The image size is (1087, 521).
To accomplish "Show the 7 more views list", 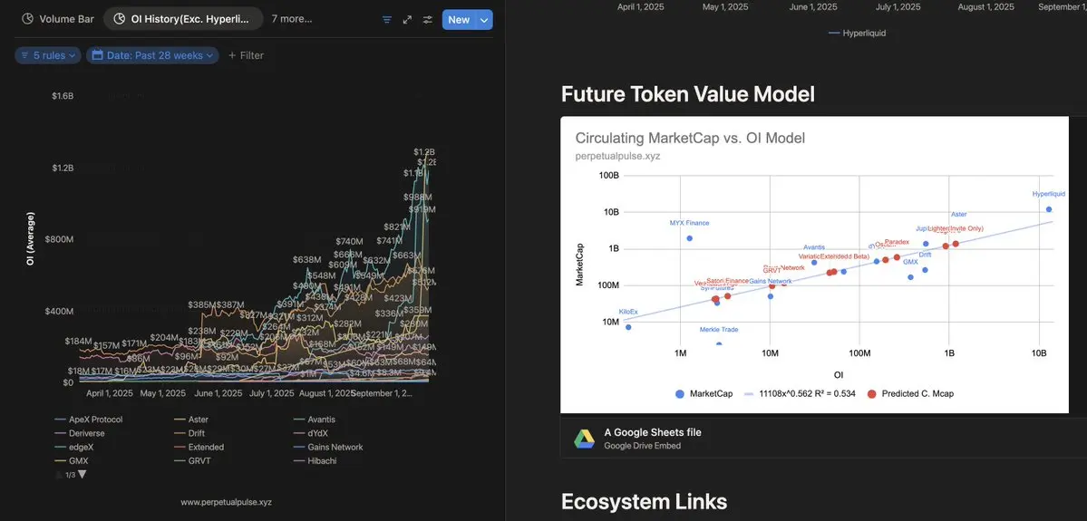I will pos(292,19).
